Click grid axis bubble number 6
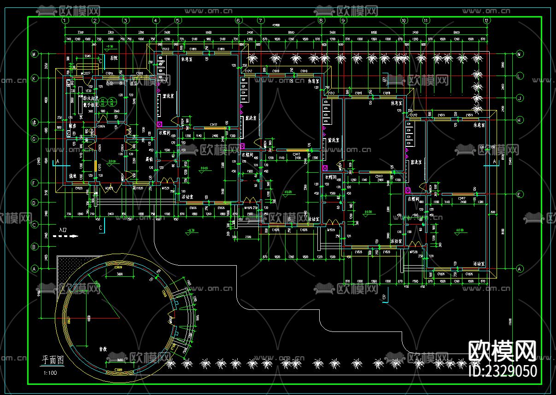Image resolution: width=556 pixels, height=395 pixels. click(239, 21)
